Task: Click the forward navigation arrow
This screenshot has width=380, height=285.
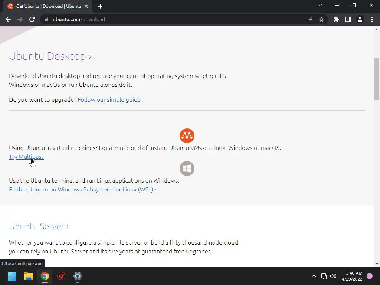Action: 20,19
